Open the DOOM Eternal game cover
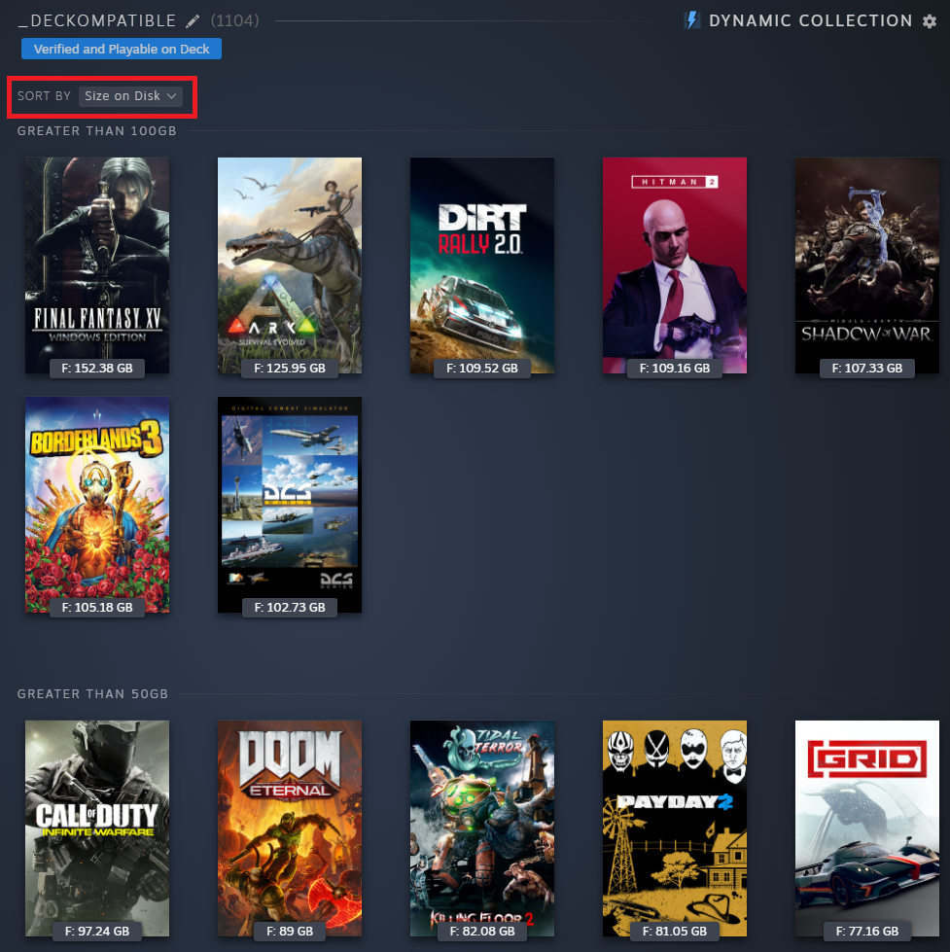The height and width of the screenshot is (952, 950). pos(290,829)
